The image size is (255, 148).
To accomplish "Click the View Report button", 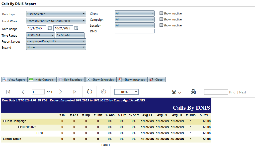I will coord(14,80).
